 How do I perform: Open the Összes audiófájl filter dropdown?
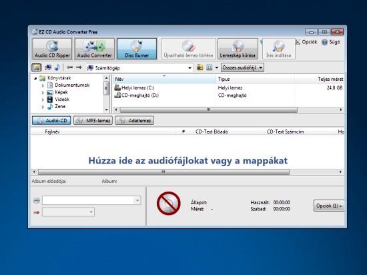point(242,67)
